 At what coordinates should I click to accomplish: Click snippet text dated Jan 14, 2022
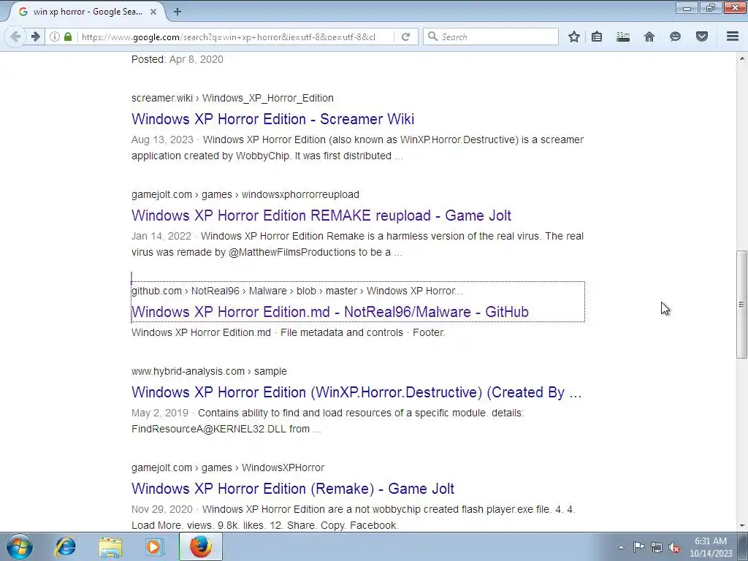click(357, 244)
